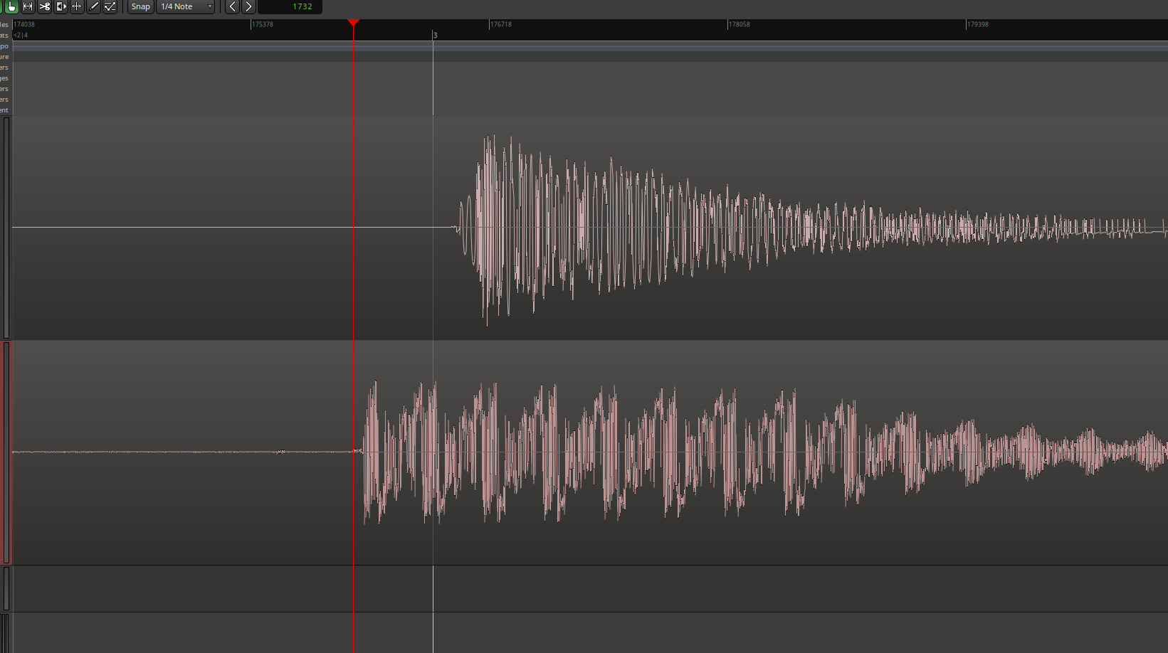
Task: Select the pencil Draw tool
Action: pyautogui.click(x=93, y=6)
